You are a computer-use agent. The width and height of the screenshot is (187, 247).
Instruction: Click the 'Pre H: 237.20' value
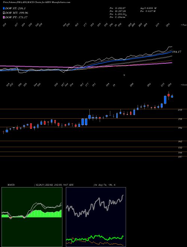pyautogui.click(x=117, y=11)
